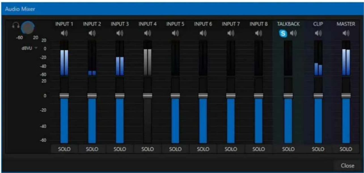The height and width of the screenshot is (173, 364).
Task: Click the INPUT 7 fader handle
Action: [231, 96]
